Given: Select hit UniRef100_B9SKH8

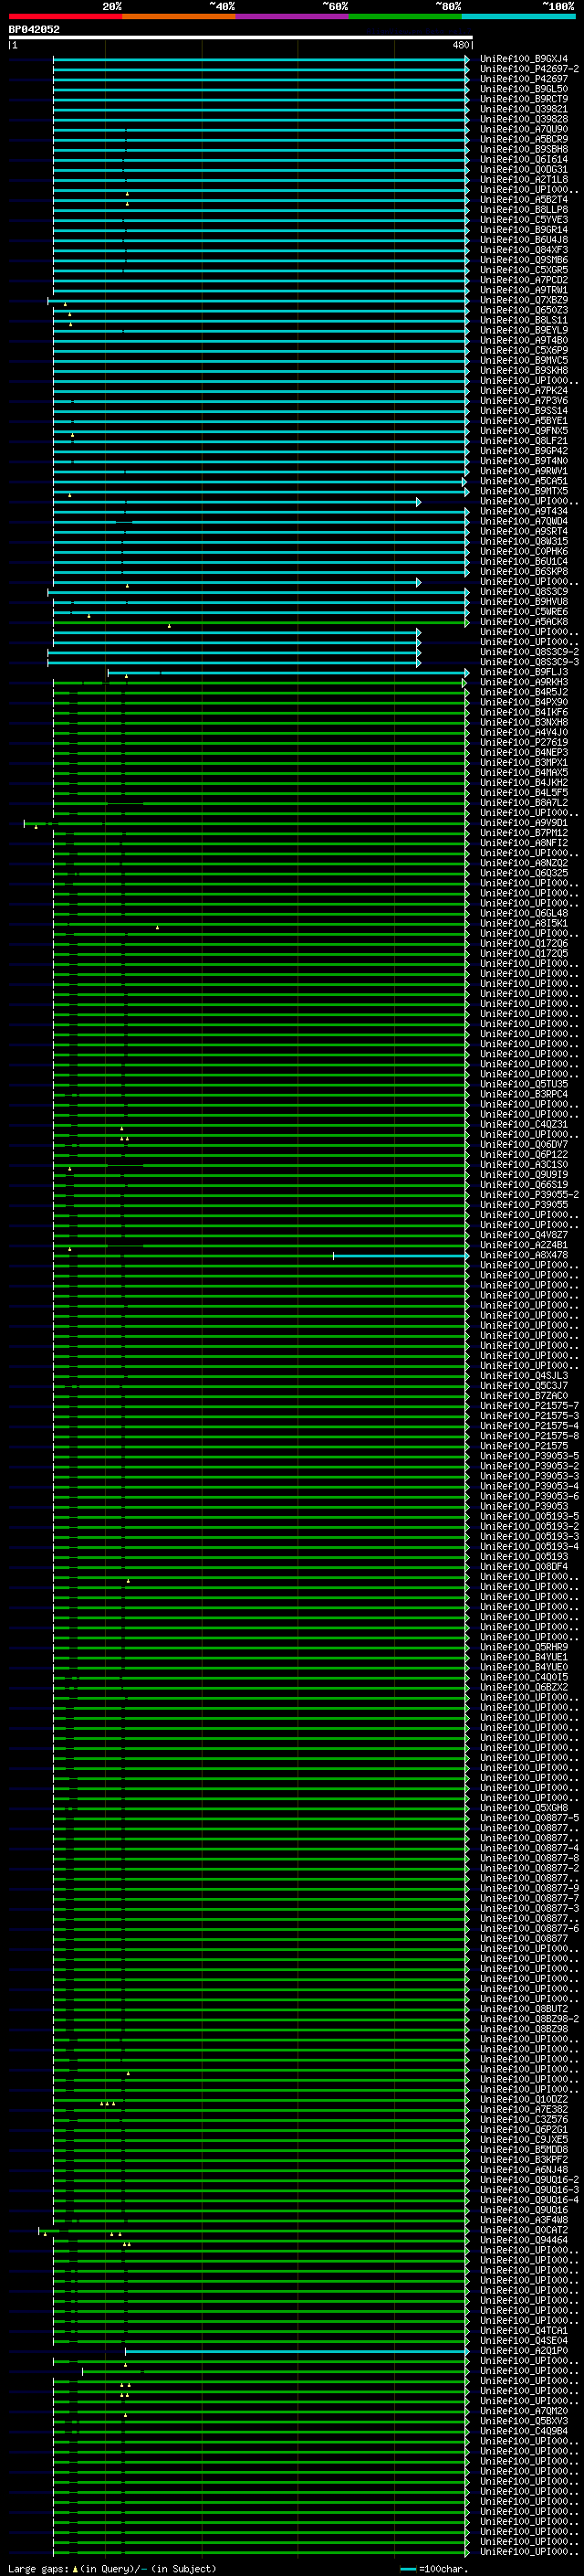Looking at the screenshot, I should (x=524, y=370).
